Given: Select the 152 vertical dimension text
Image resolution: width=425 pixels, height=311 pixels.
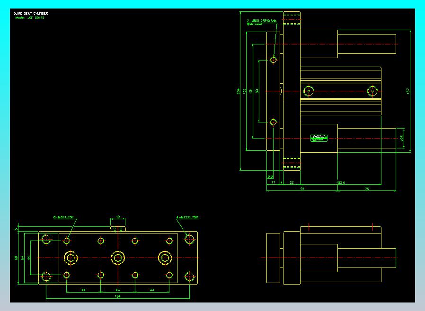Looking at the screenshot, I should (245, 91).
